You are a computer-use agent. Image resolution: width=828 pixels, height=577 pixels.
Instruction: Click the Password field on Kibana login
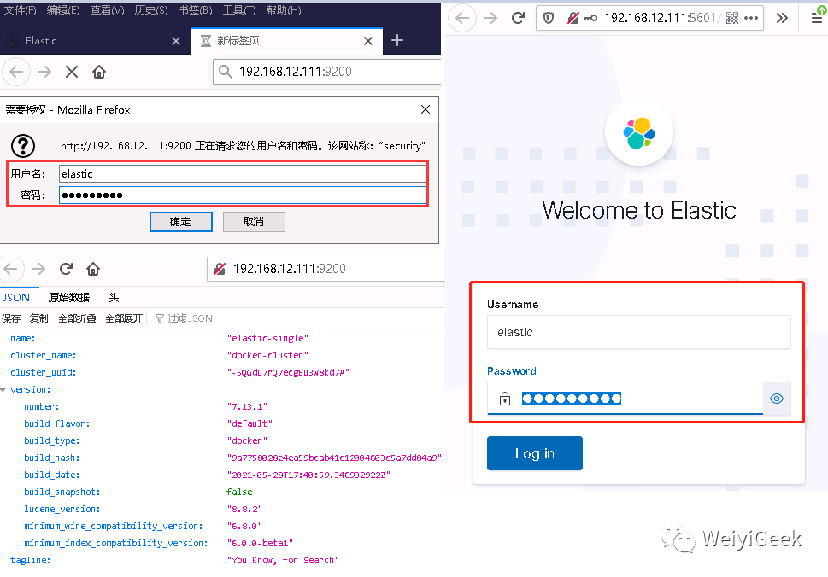pos(625,399)
